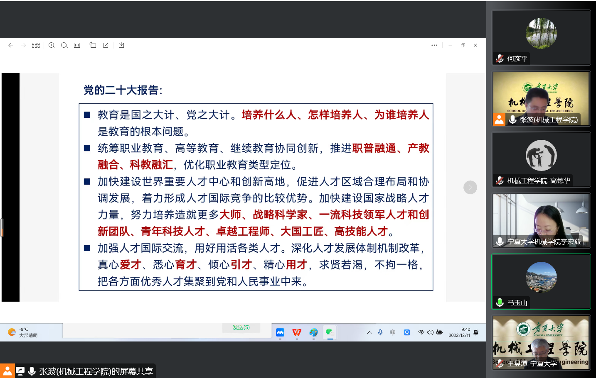Viewport: 596px width, 378px height.
Task: Select 何彦平 participant video tile
Action: click(541, 38)
